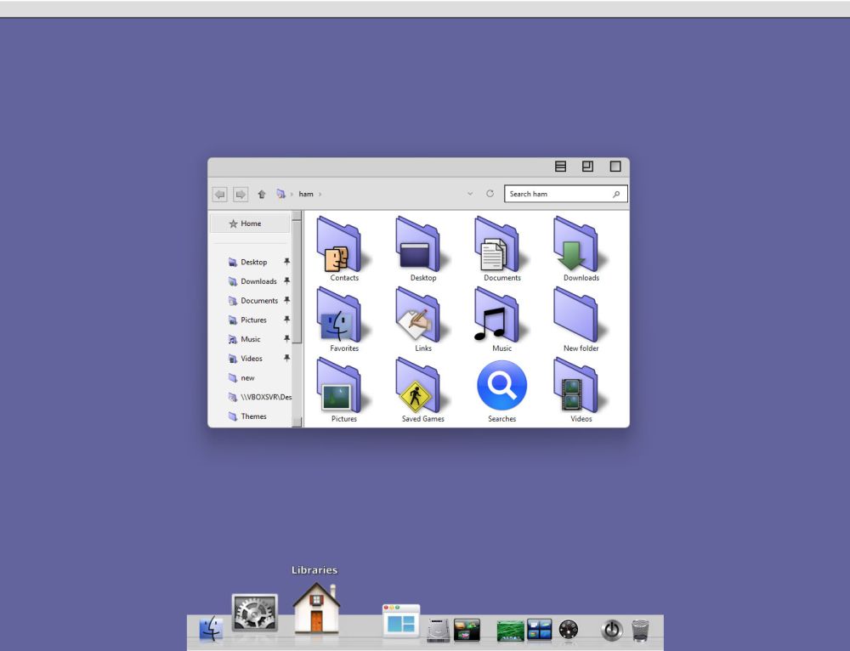Toggle the pin next to Videos in sidebar

pyautogui.click(x=286, y=359)
